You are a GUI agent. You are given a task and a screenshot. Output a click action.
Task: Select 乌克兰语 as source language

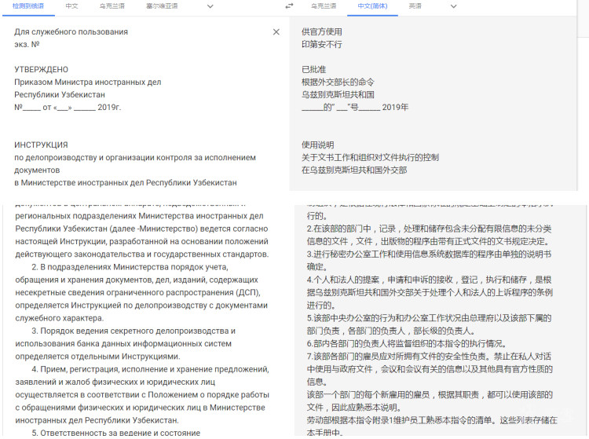click(112, 6)
